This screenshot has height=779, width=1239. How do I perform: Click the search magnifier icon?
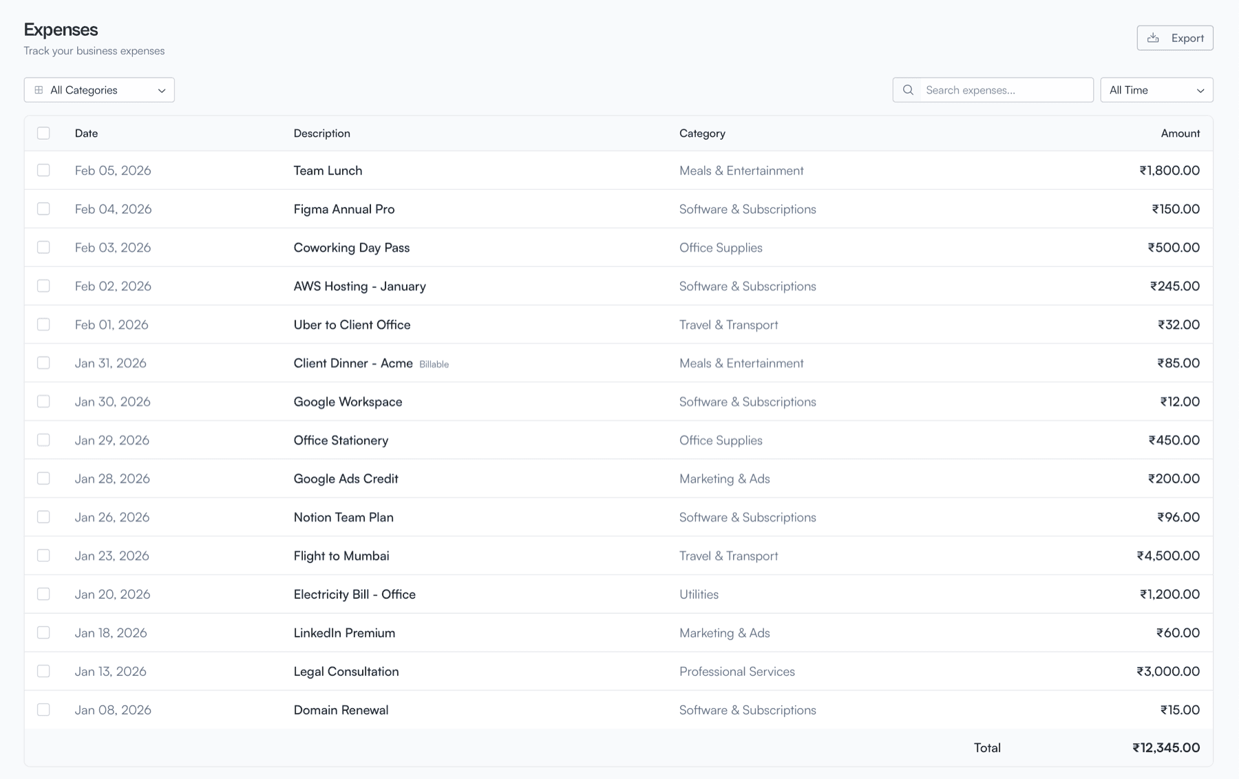(x=908, y=89)
